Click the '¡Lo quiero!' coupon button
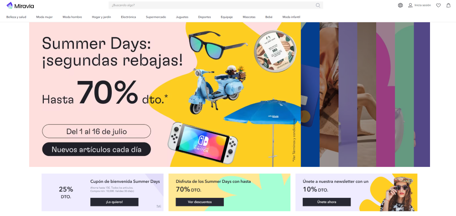The height and width of the screenshot is (216, 456). pos(114,202)
